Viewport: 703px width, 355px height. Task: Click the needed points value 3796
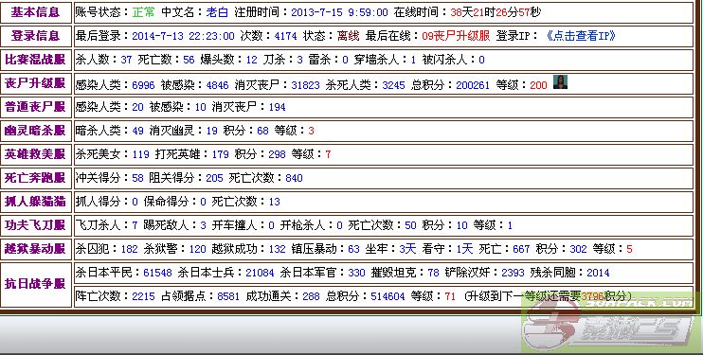click(592, 296)
